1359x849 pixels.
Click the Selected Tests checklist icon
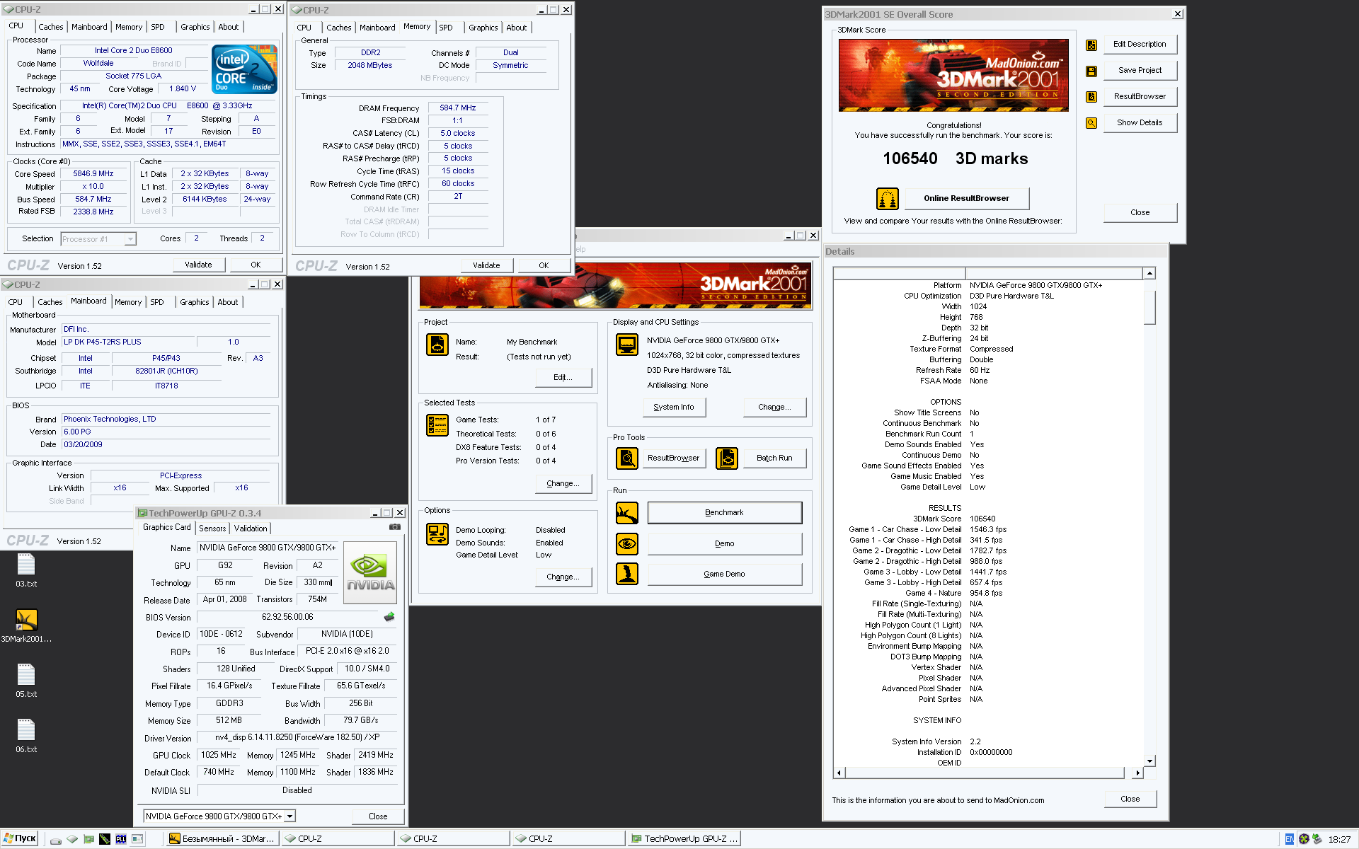click(x=437, y=425)
